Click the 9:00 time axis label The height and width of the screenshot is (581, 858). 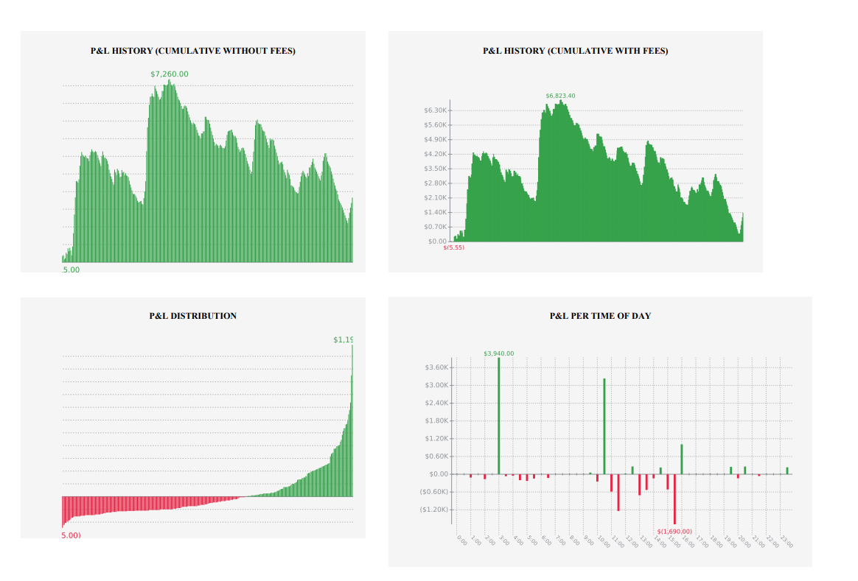tap(588, 540)
